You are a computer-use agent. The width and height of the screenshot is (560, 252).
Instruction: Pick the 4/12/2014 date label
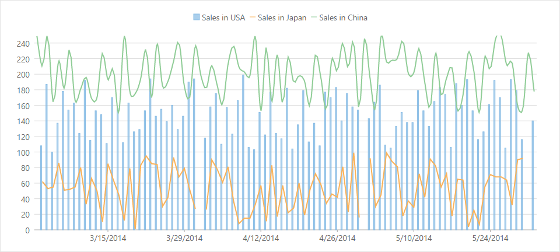click(261, 238)
